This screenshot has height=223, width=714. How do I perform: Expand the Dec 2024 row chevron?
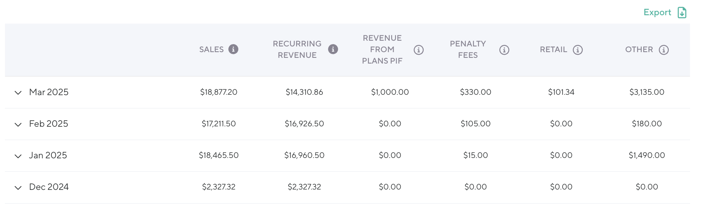(x=18, y=188)
